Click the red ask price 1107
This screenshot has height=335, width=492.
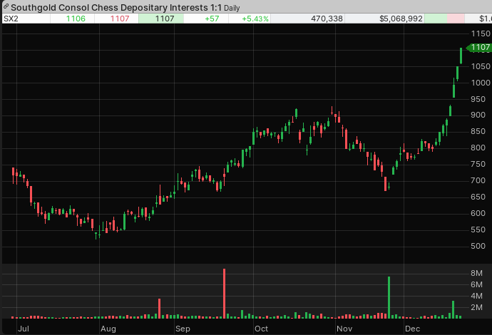(120, 19)
